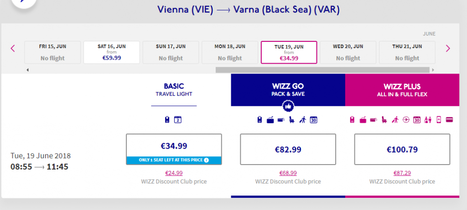This screenshot has width=467, height=210.
Task: Select the Sat 16, Jun date tab
Action: (112, 52)
